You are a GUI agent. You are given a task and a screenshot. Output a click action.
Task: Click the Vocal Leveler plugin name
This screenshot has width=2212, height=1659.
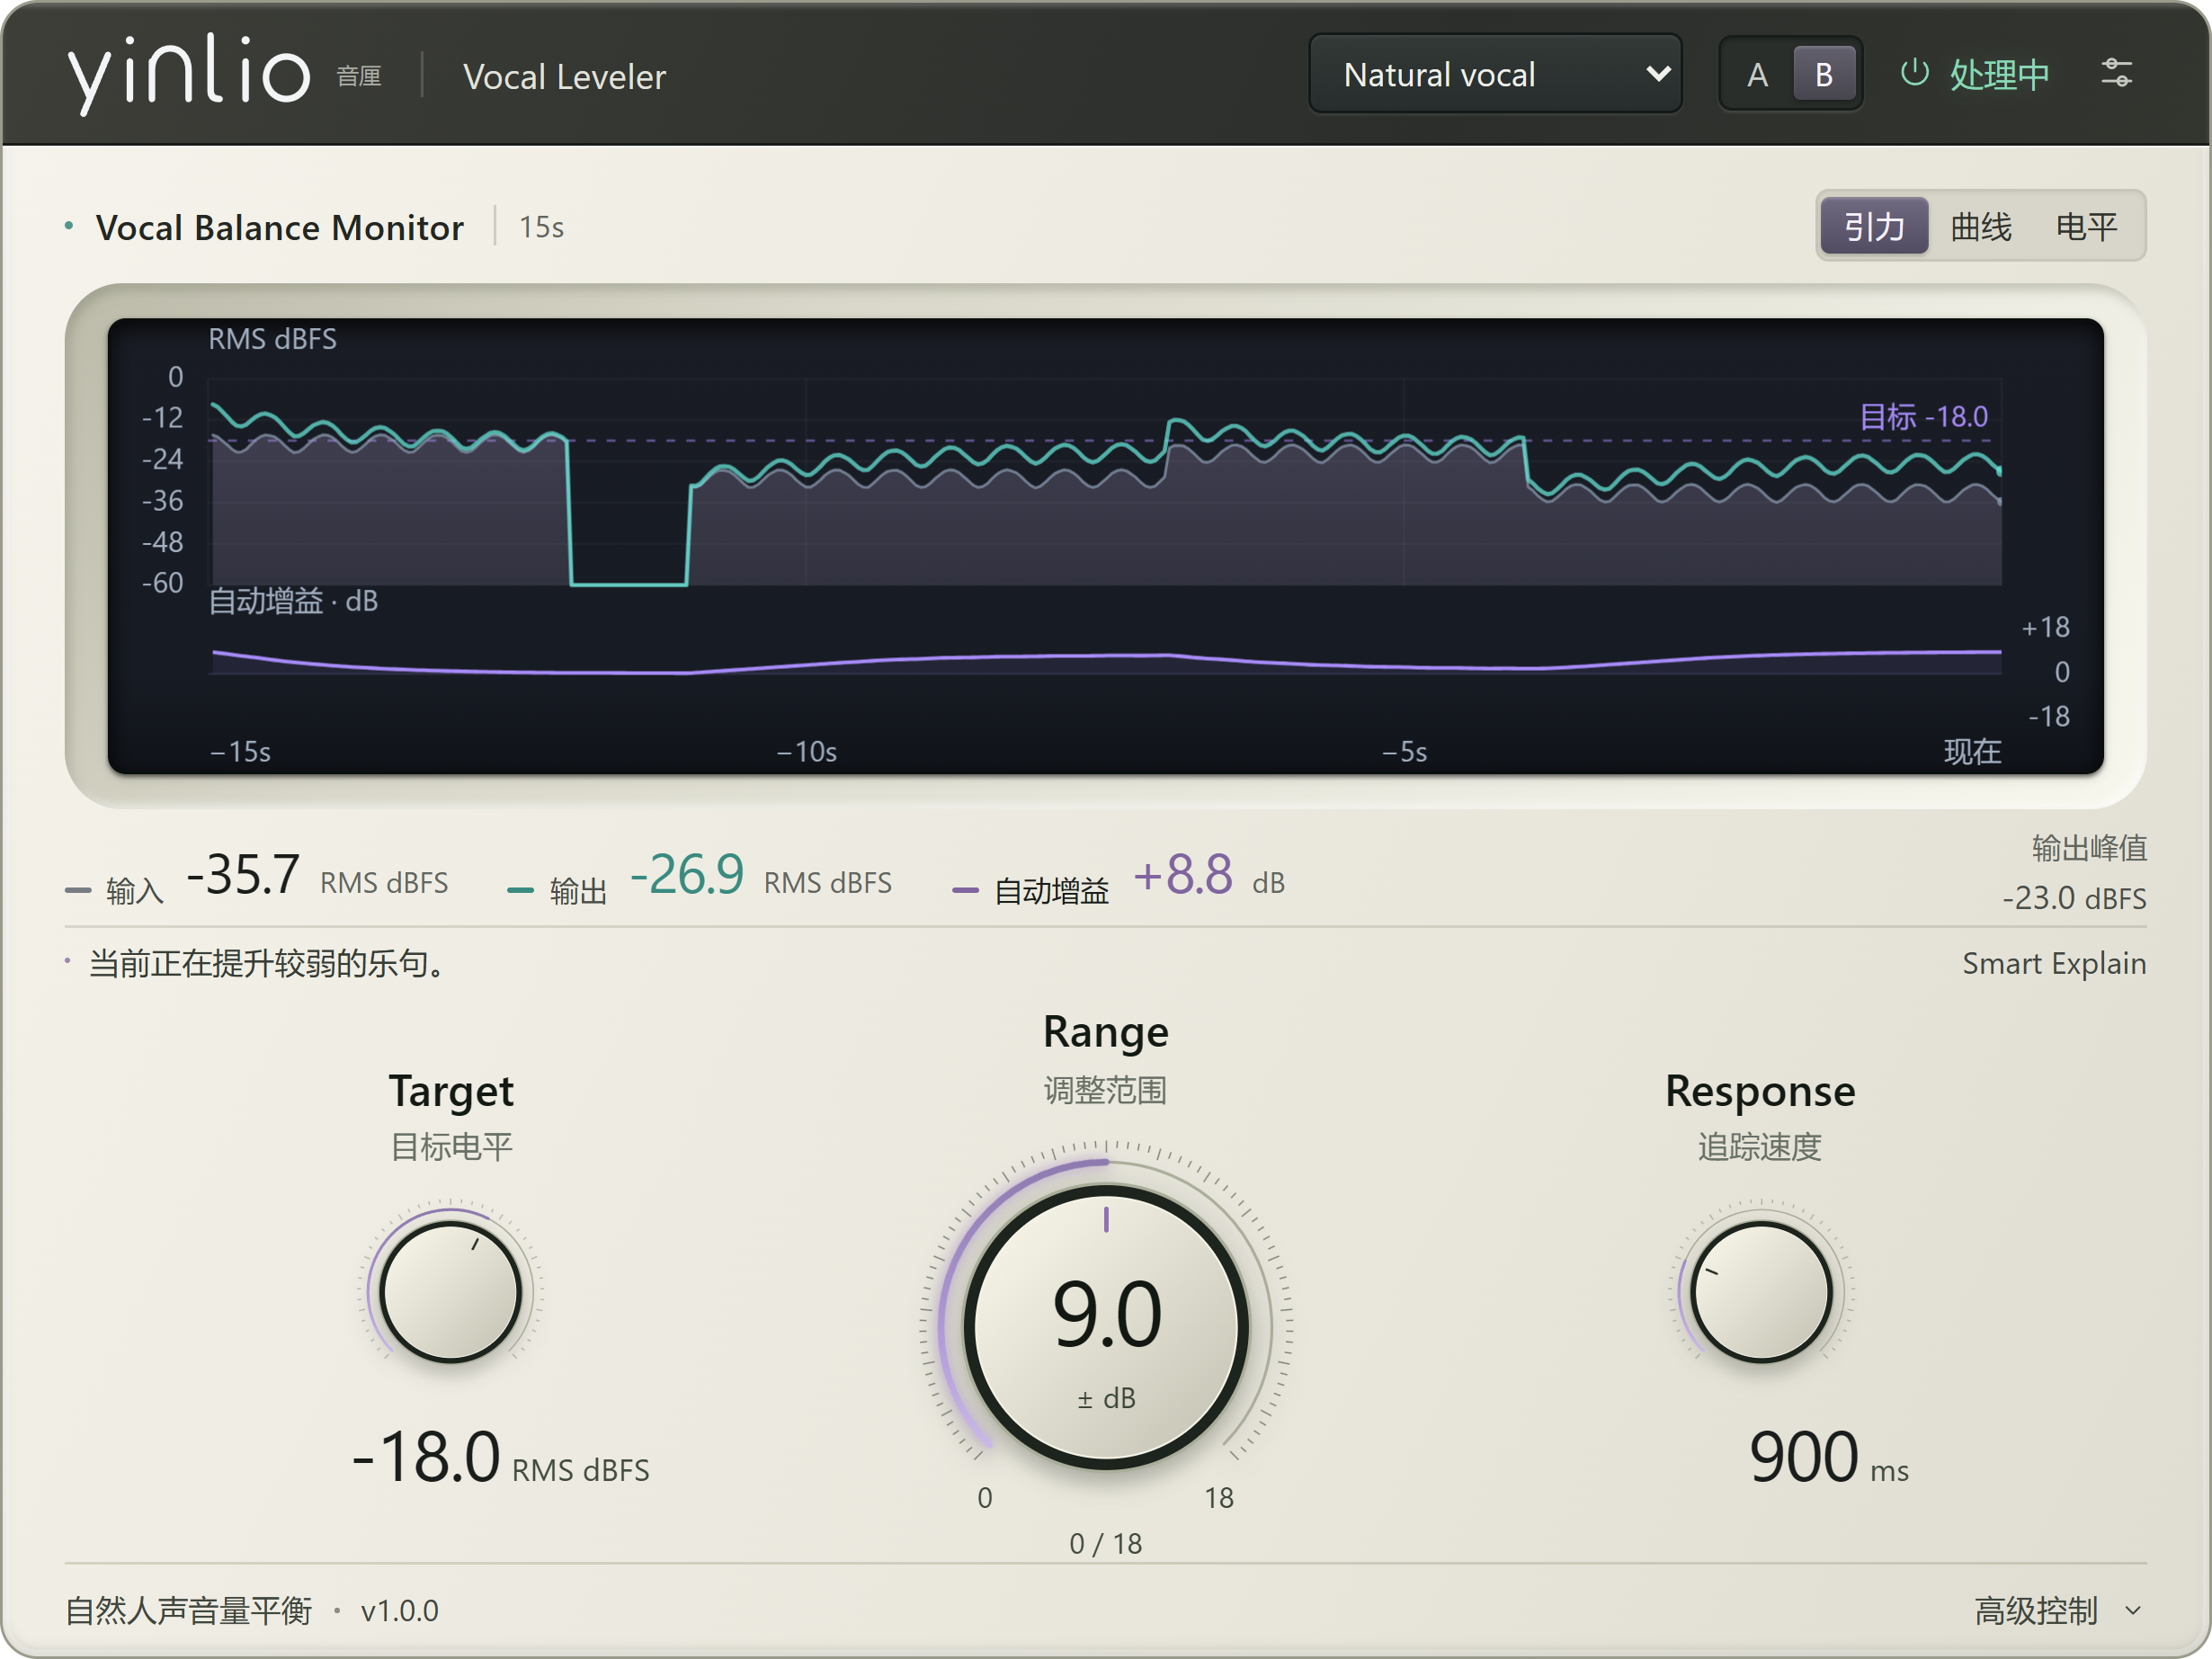(x=564, y=77)
